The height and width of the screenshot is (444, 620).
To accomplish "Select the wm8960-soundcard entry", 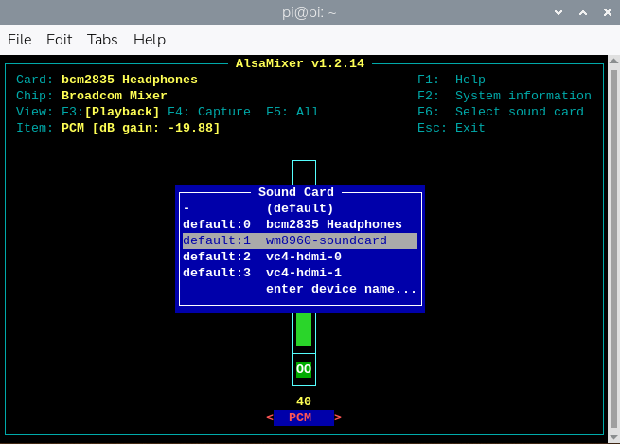I will coord(299,240).
